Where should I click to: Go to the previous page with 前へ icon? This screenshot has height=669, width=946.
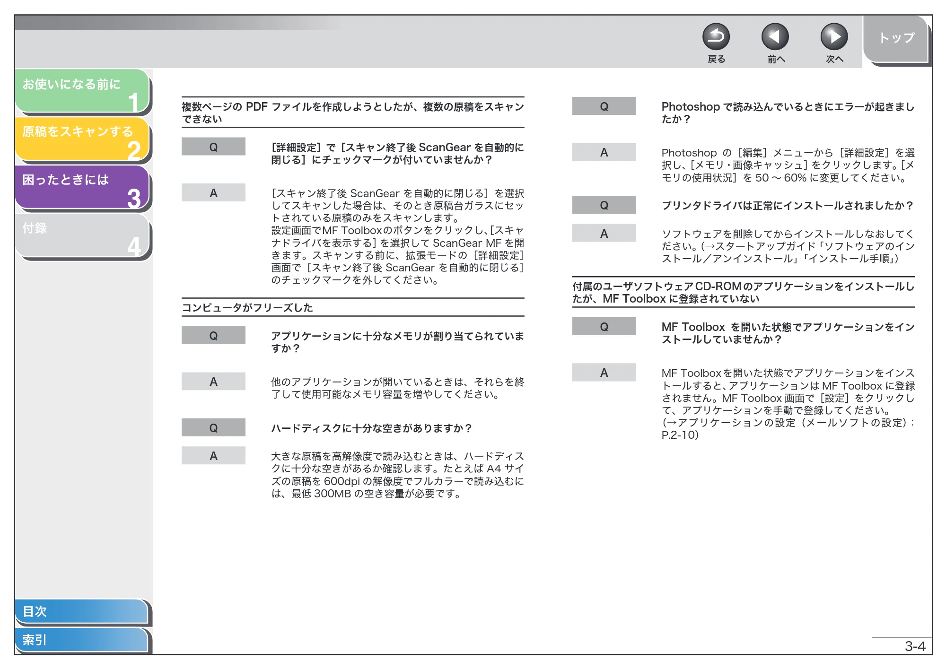tap(775, 37)
